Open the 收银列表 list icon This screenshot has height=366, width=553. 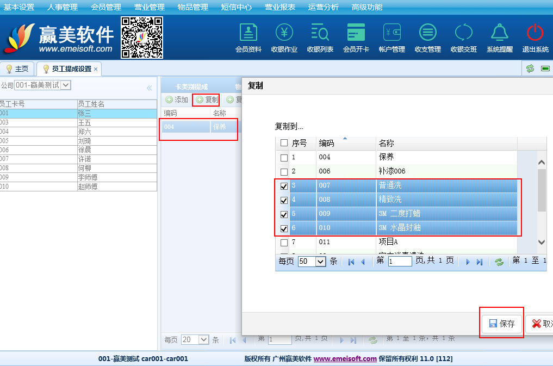point(320,34)
